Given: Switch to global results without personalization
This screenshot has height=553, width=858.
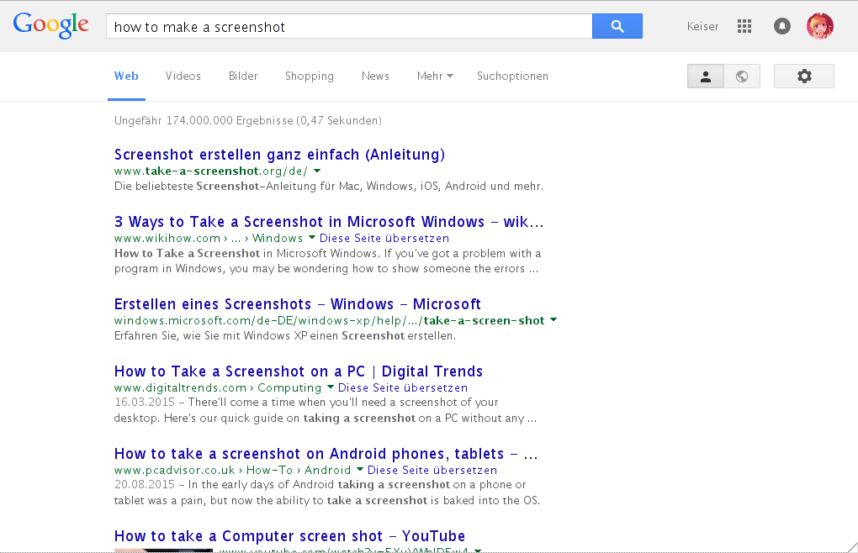Looking at the screenshot, I should [742, 76].
